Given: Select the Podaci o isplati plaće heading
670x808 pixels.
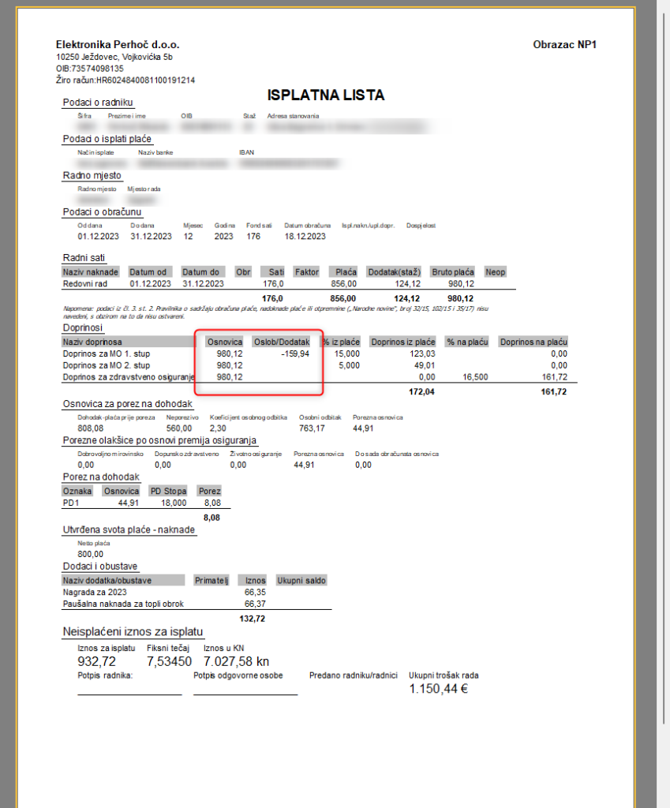Looking at the screenshot, I should (107, 139).
